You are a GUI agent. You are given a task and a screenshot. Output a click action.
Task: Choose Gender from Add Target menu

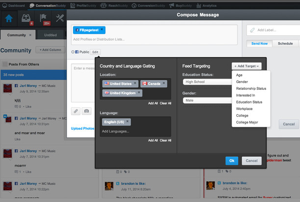click(x=242, y=81)
